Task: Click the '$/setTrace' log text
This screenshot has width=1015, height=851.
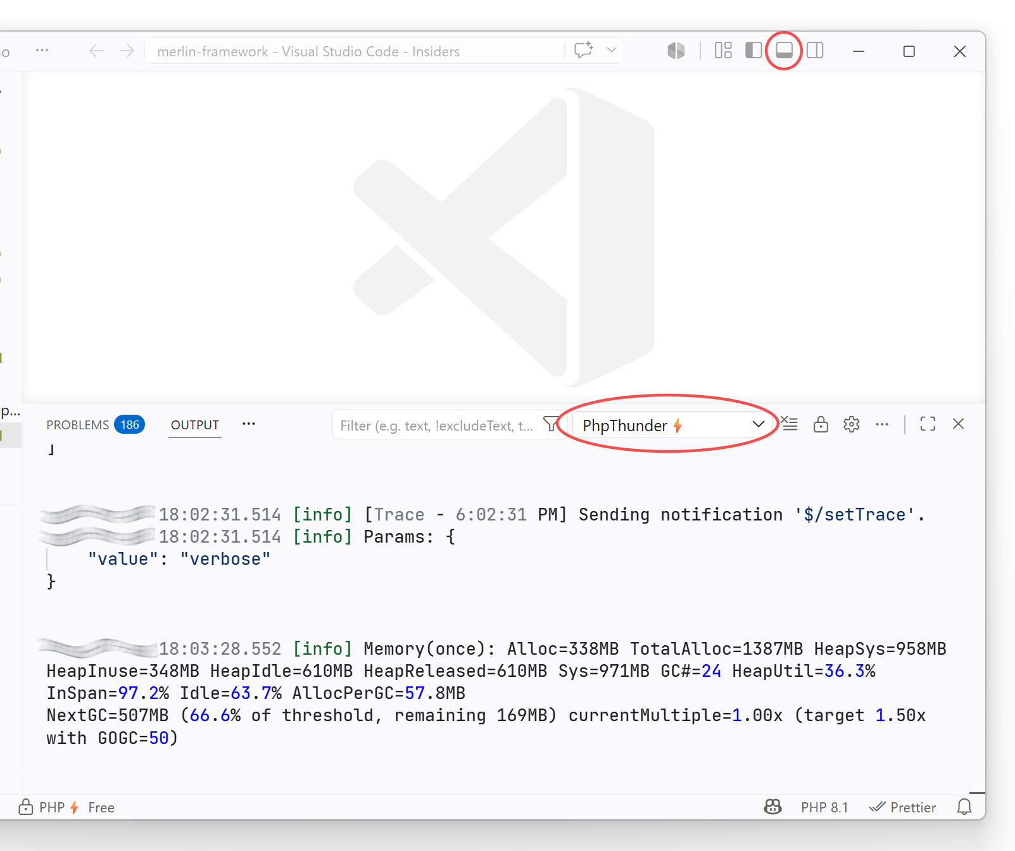Action: [855, 514]
